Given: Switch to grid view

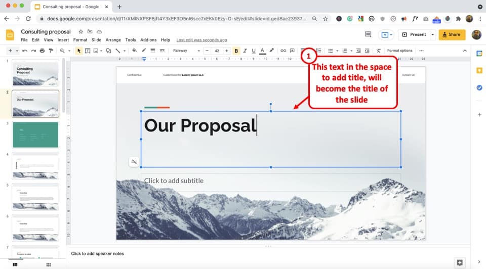Looking at the screenshot, I should pyautogui.click(x=49, y=264).
